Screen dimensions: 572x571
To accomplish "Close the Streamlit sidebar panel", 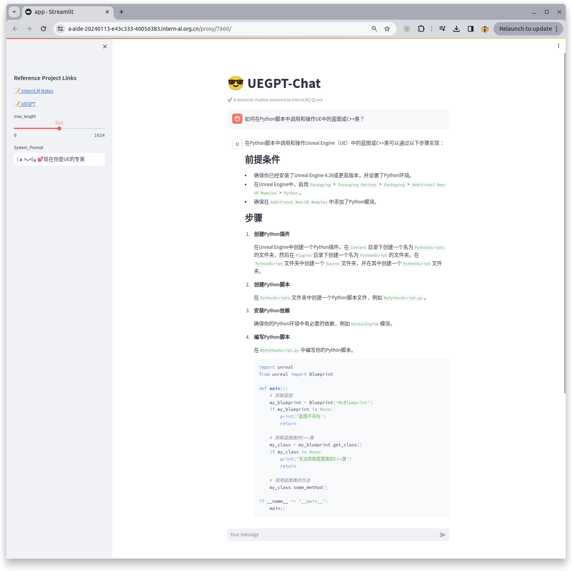I will 105,47.
